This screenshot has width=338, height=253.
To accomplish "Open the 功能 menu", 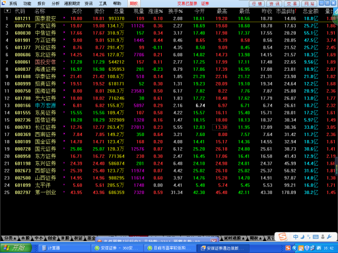I will [27, 3].
